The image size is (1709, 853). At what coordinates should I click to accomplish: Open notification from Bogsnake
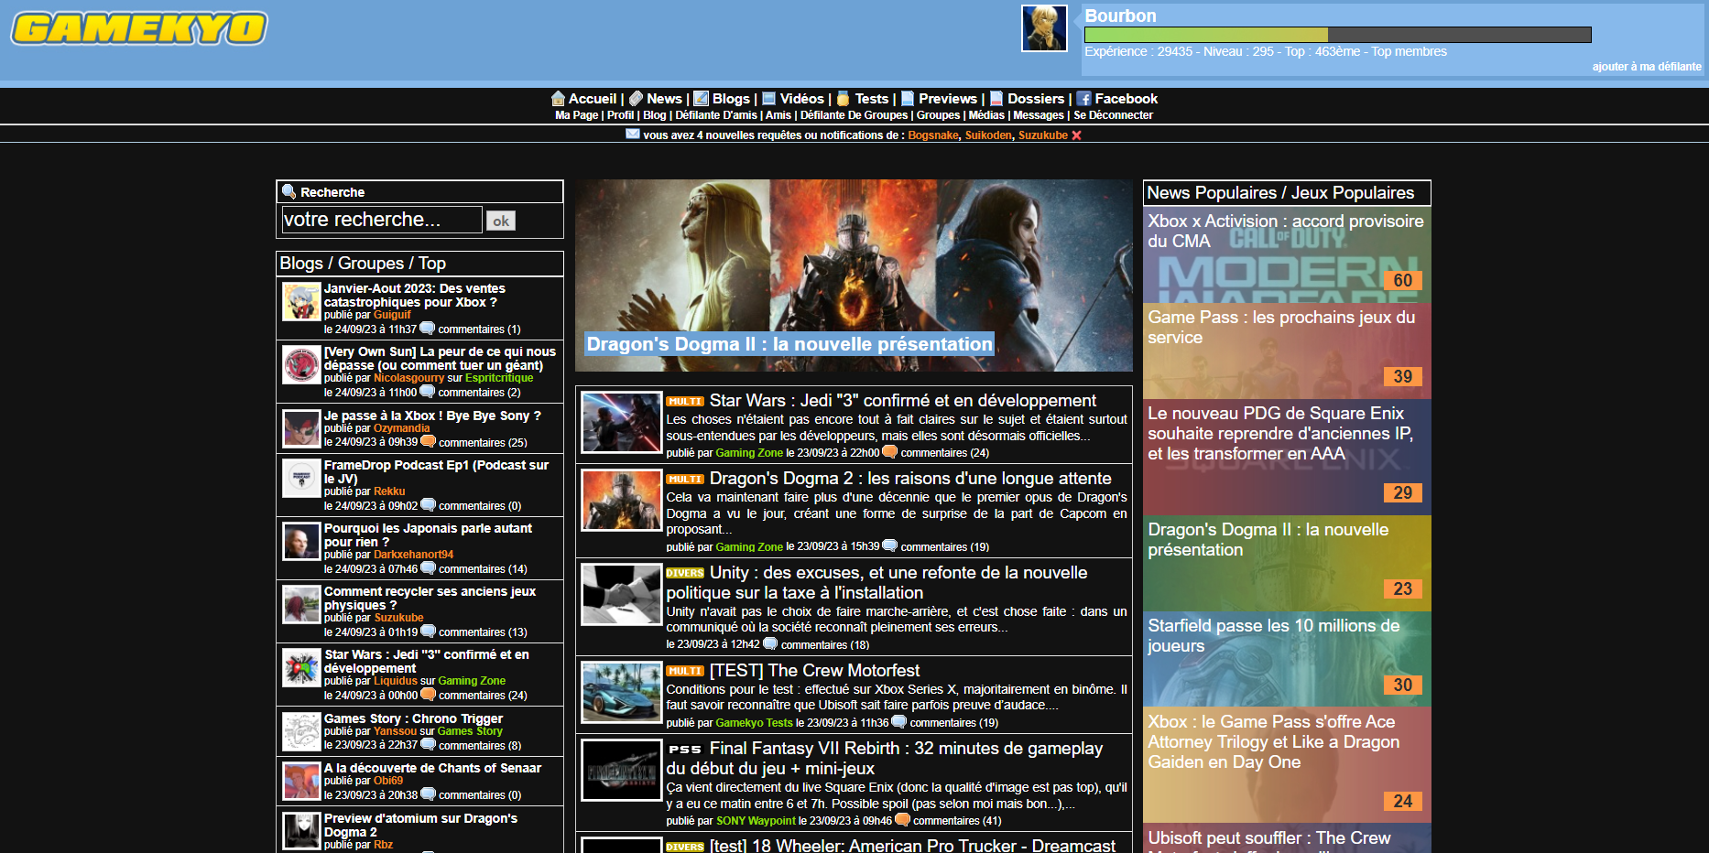[932, 135]
